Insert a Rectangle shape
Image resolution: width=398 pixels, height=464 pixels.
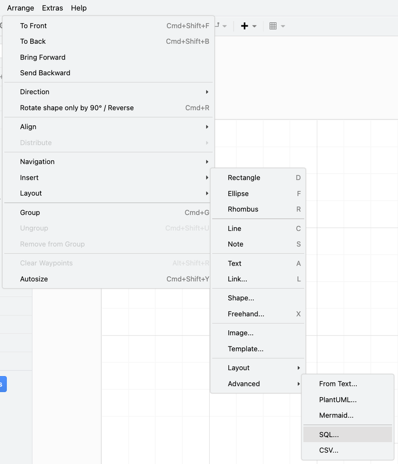[x=258, y=177]
